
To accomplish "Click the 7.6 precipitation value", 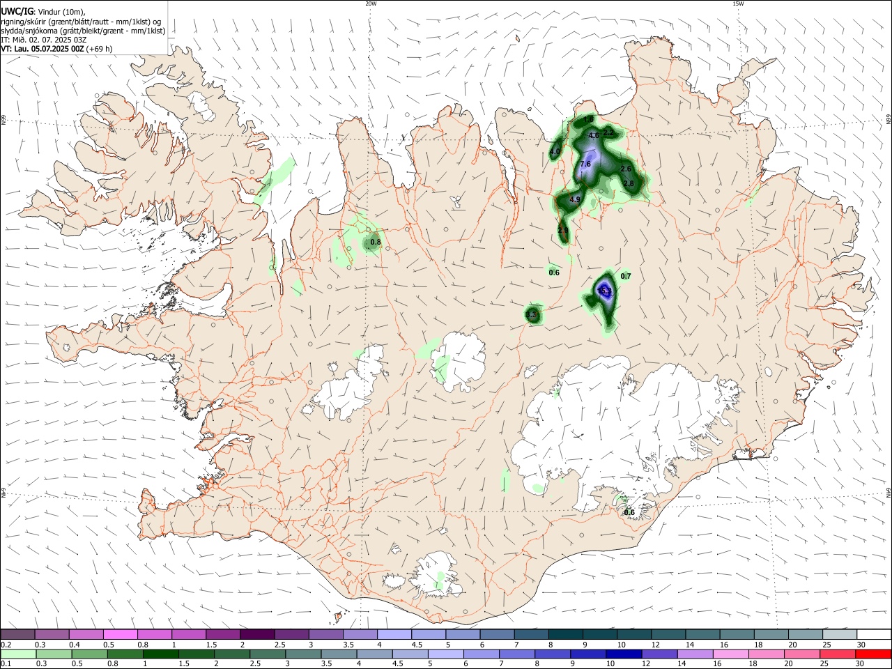I will pyautogui.click(x=585, y=164).
